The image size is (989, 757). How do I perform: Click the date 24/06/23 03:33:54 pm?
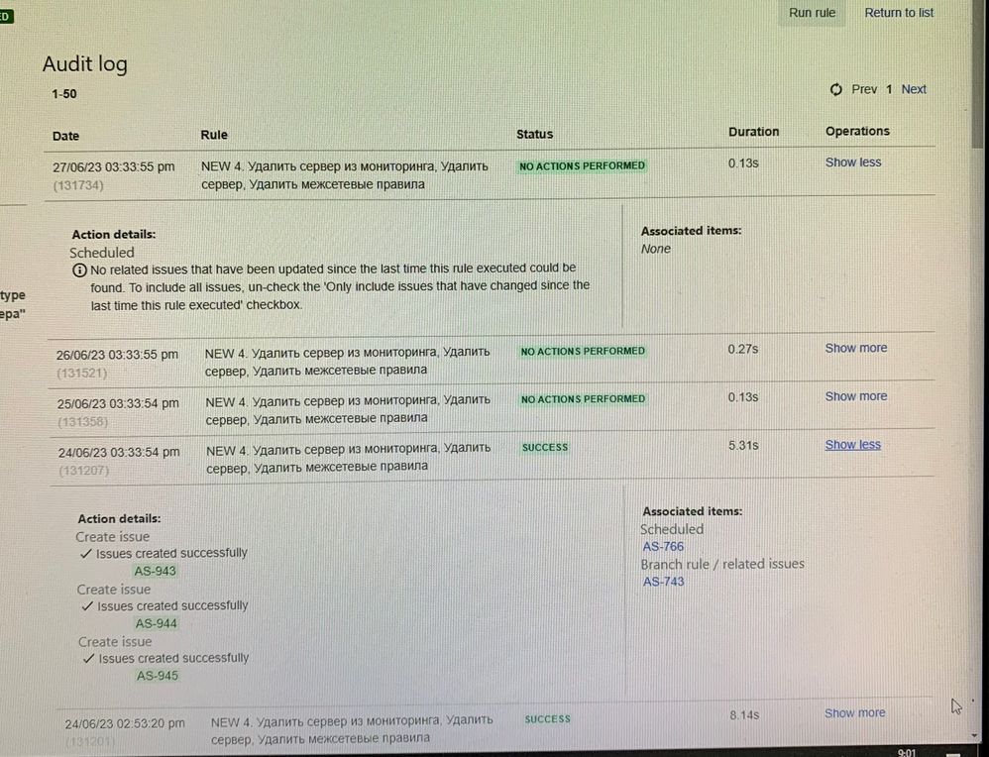[x=119, y=452]
